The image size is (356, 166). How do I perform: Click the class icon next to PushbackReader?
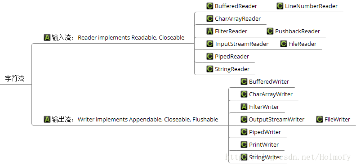[x=270, y=31]
